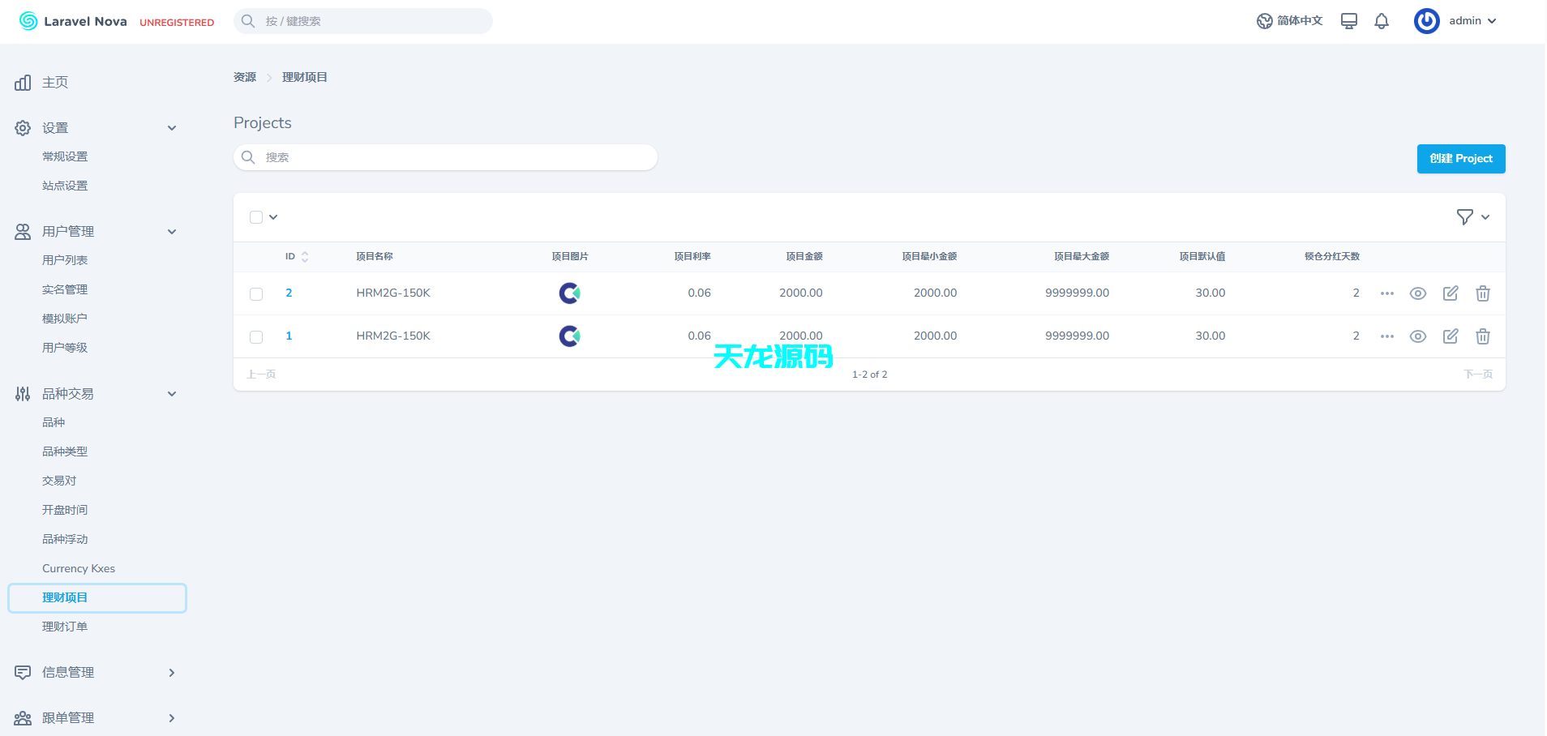The height and width of the screenshot is (736, 1547).
Task: Open the 理财订单 menu item
Action: click(66, 626)
